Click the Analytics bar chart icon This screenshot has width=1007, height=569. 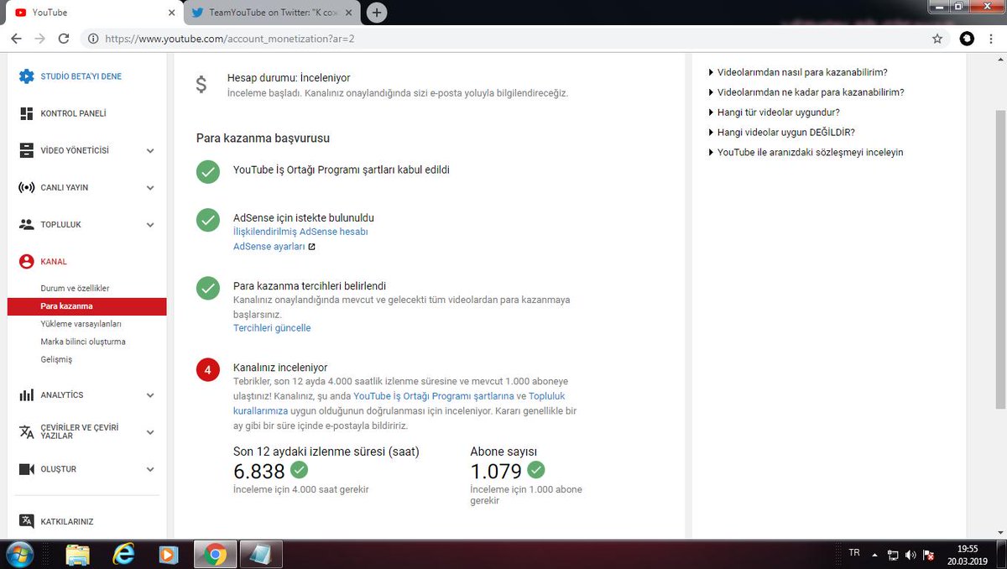pyautogui.click(x=27, y=394)
